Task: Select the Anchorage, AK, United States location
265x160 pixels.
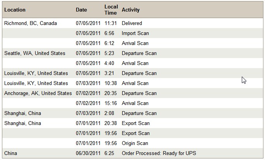Action: click(x=38, y=93)
